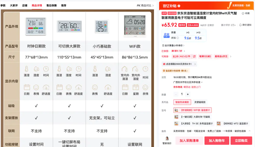255x147 pixels.
Task: Click the 管家询价 avatar icon
Action: click(x=167, y=139)
